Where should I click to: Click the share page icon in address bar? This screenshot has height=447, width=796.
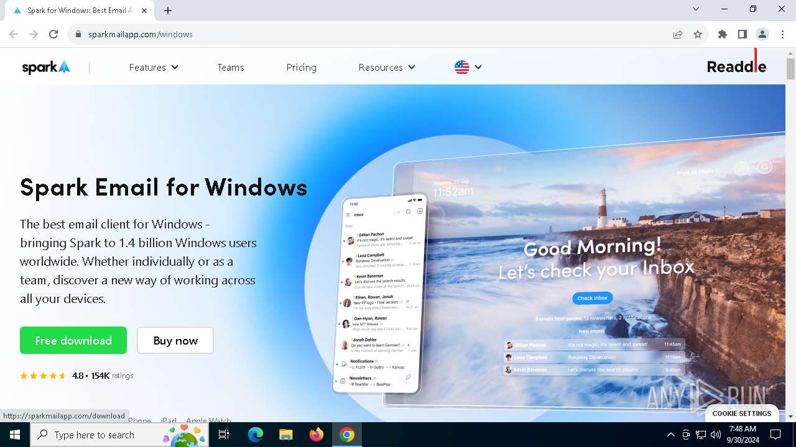[x=678, y=34]
